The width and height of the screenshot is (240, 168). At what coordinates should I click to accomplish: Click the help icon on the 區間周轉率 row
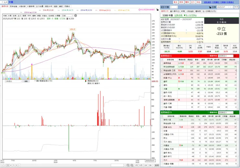pyautogui.click(x=179, y=42)
